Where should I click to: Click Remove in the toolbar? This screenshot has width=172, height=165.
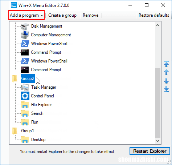pos(91,15)
